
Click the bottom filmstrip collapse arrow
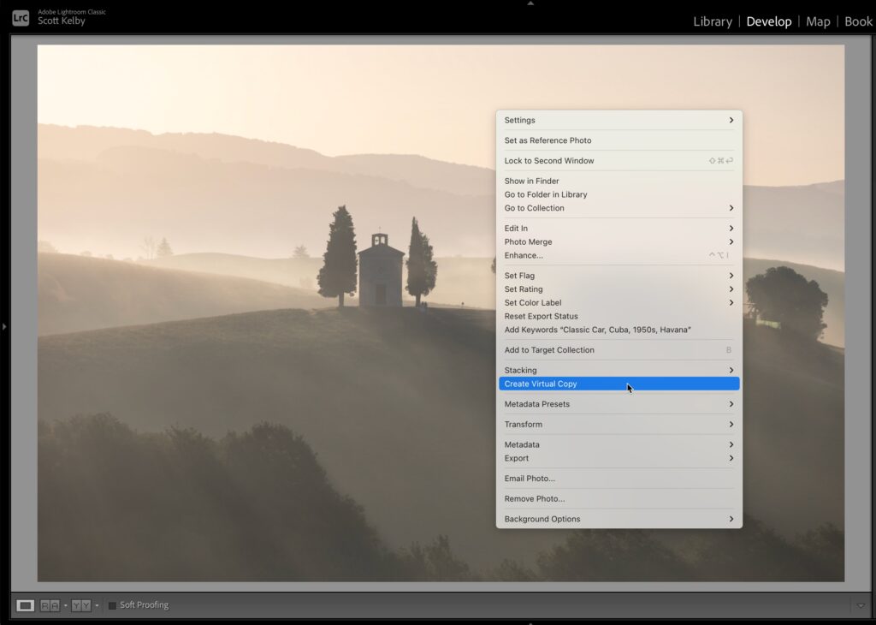click(530, 622)
